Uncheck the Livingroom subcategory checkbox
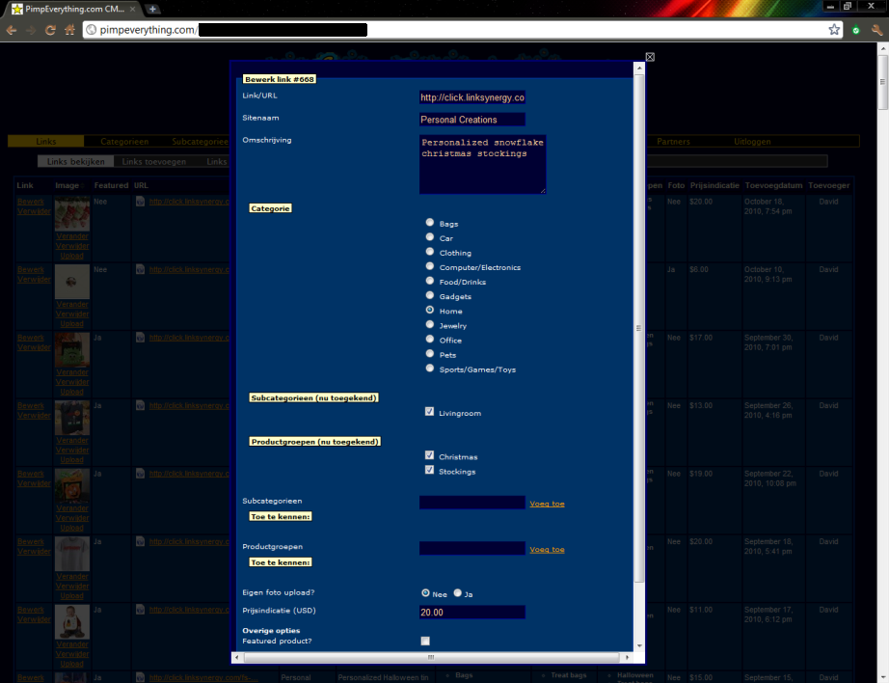This screenshot has height=683, width=889. 429,412
